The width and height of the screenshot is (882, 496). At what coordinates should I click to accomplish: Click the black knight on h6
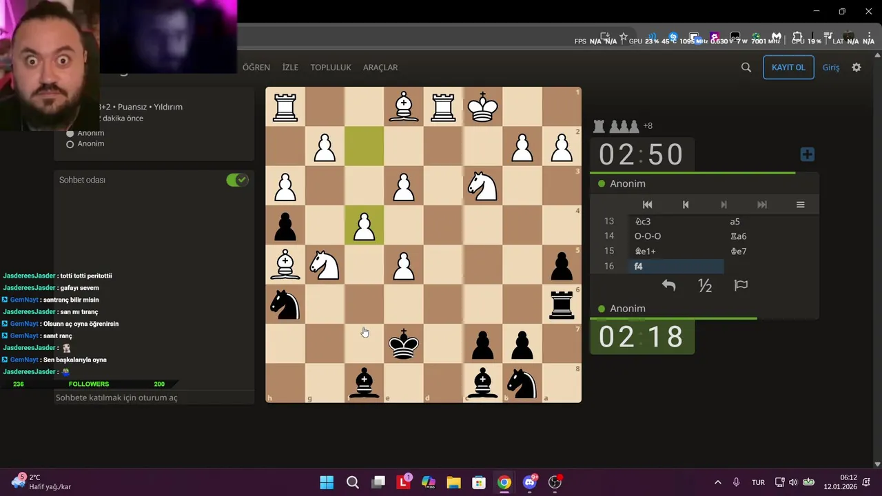coord(285,304)
